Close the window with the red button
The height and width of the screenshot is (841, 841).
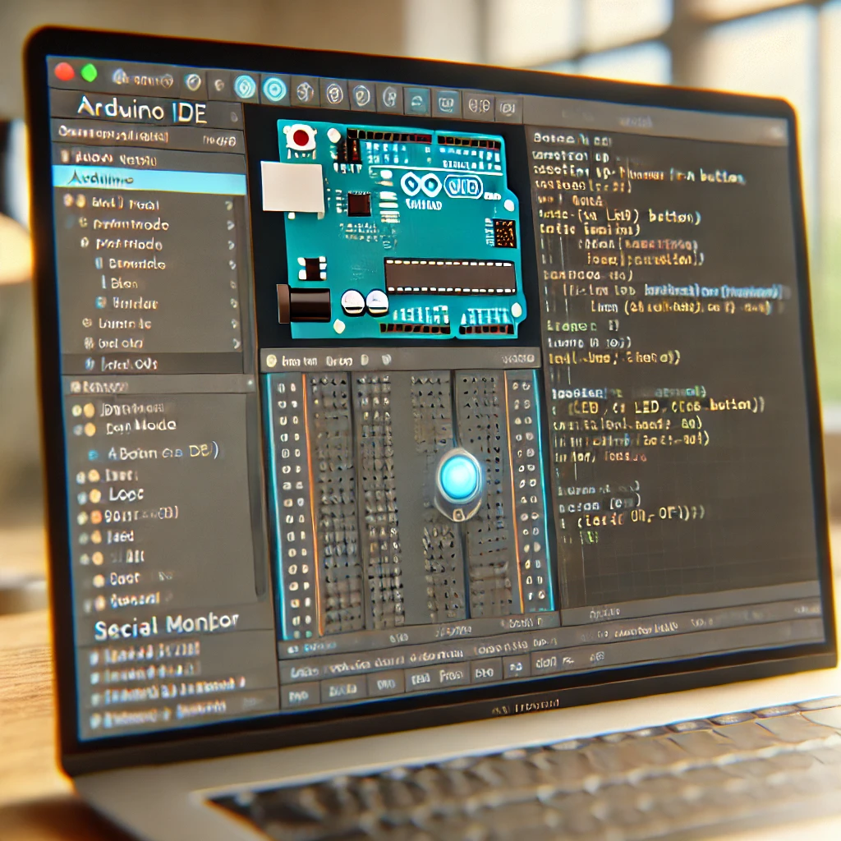[64, 71]
